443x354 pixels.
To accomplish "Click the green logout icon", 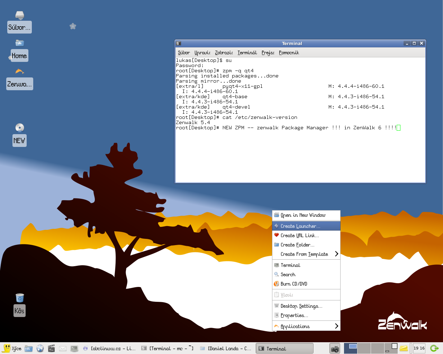I will (x=434, y=348).
